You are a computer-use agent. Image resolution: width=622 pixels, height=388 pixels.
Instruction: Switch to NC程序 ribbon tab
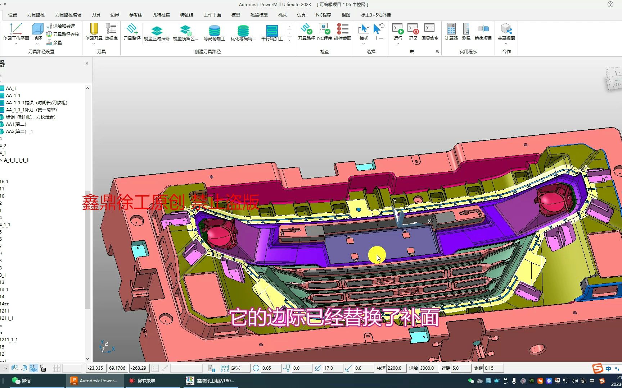point(324,15)
